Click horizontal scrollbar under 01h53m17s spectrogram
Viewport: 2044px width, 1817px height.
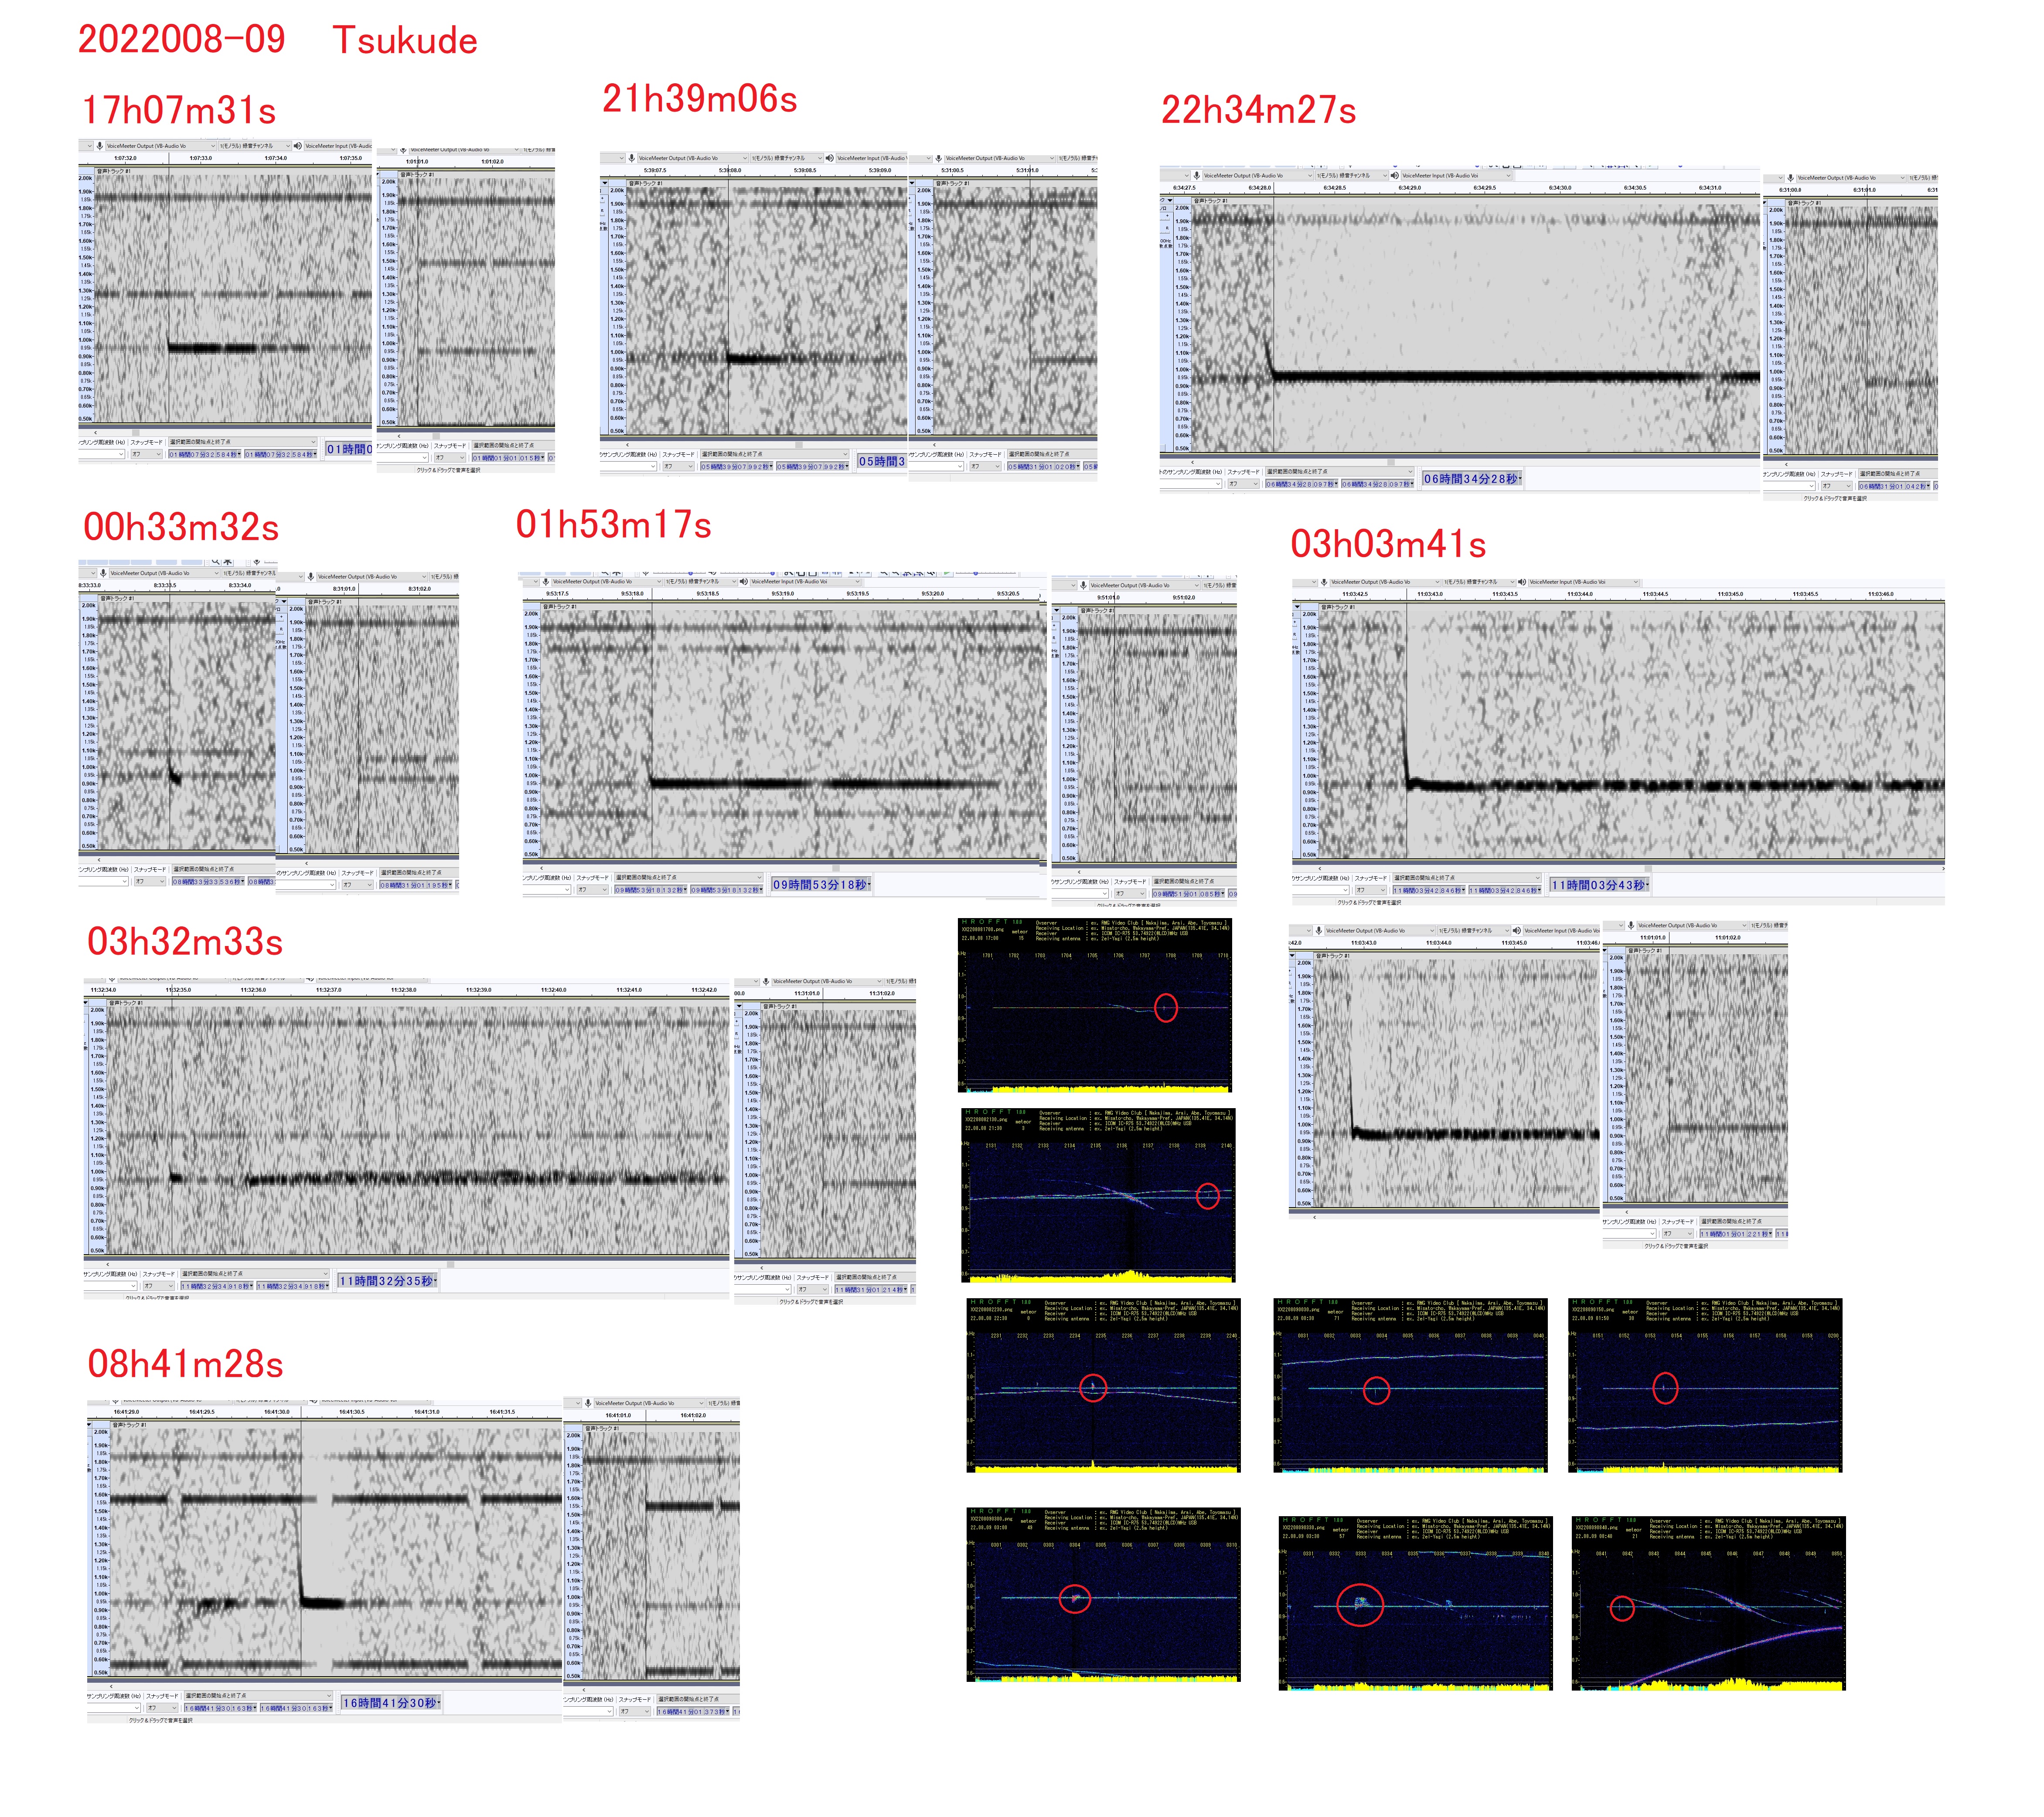click(835, 868)
